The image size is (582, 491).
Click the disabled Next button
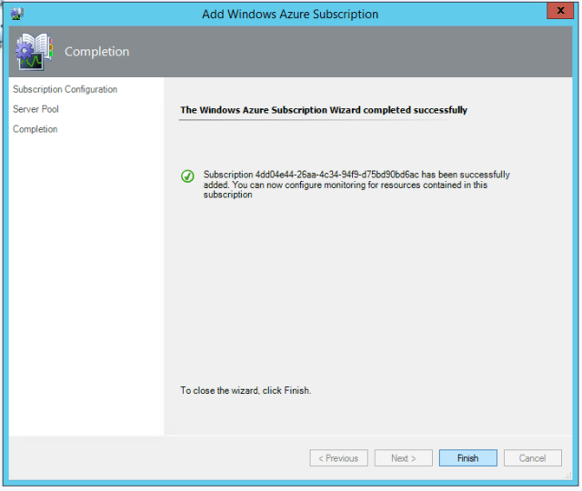tap(403, 458)
